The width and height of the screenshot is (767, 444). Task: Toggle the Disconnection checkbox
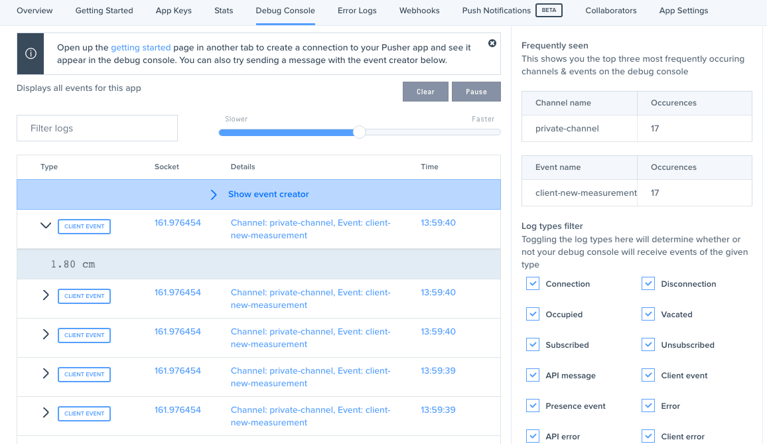click(x=648, y=283)
